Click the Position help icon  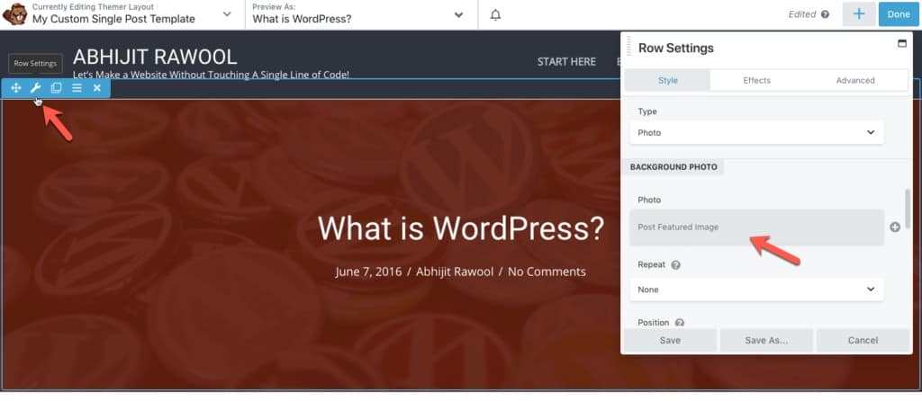coord(680,323)
